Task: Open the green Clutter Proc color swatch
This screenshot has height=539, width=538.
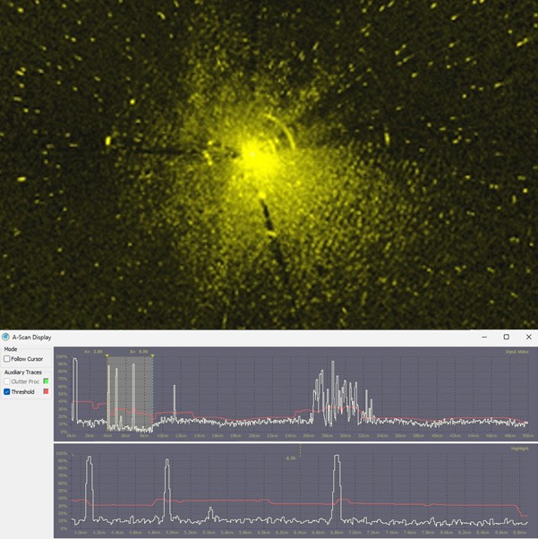Action: tap(46, 381)
